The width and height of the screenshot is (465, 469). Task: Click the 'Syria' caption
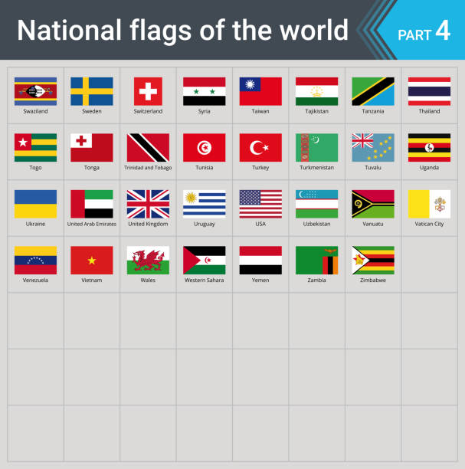pyautogui.click(x=205, y=111)
